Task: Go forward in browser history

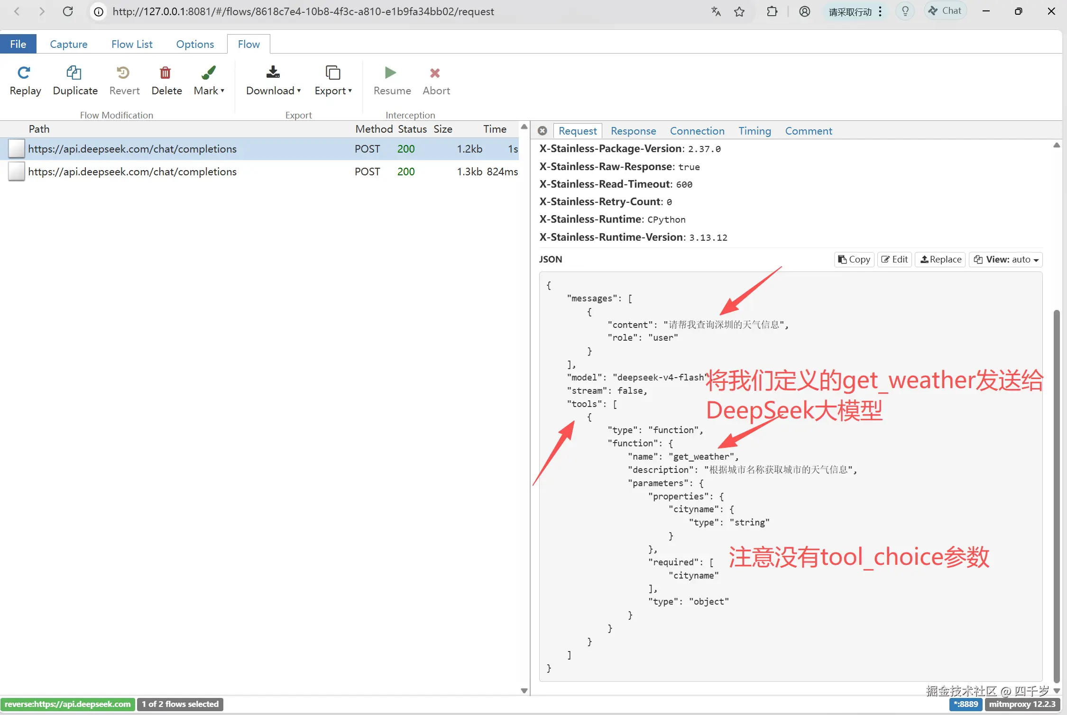Action: click(x=42, y=11)
